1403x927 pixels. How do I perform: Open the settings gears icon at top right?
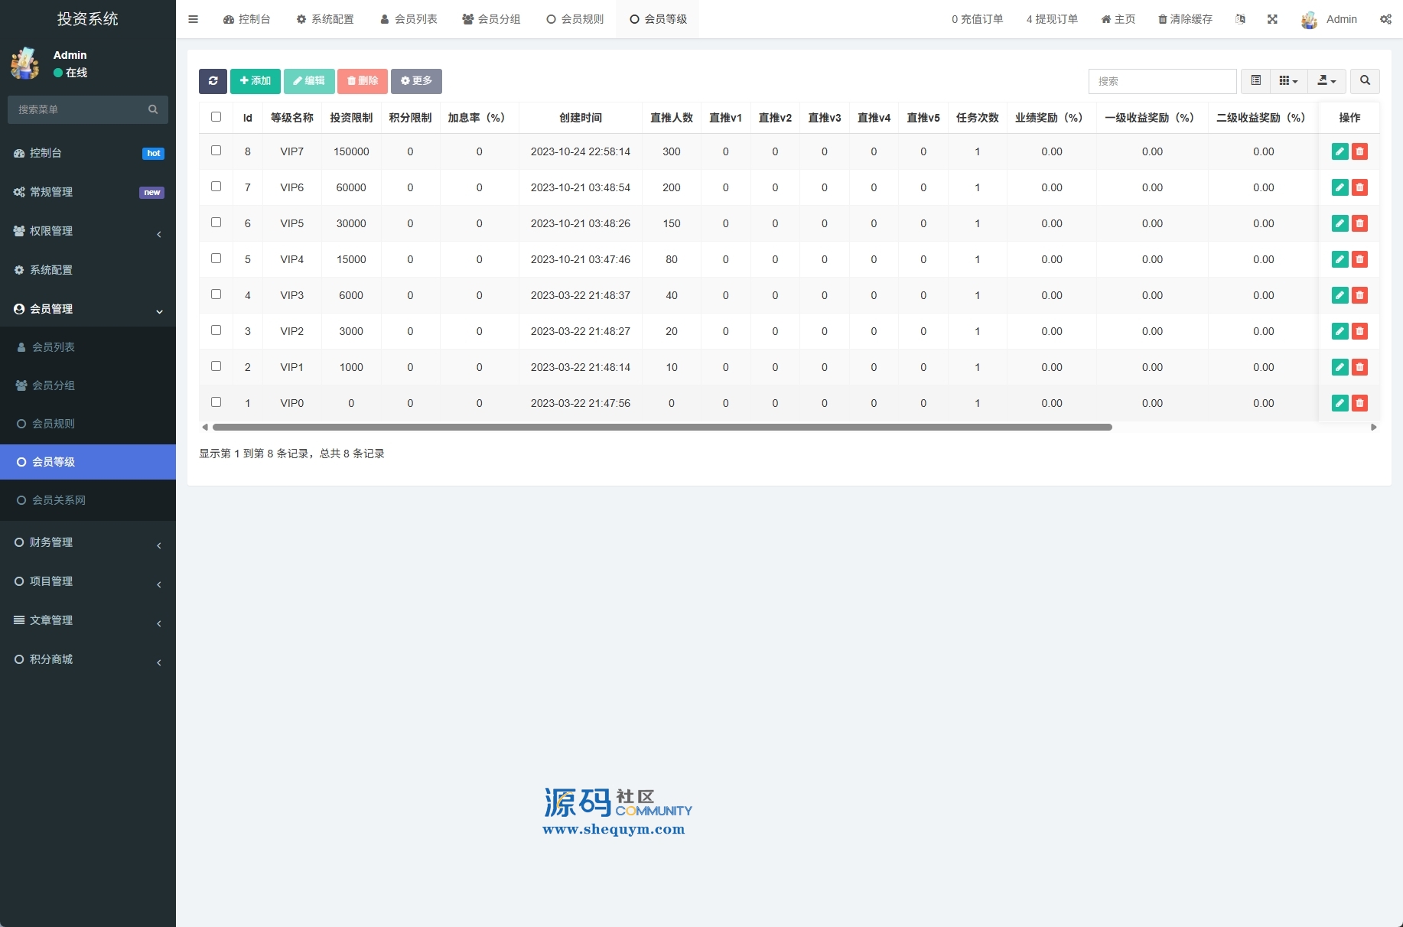1385,19
